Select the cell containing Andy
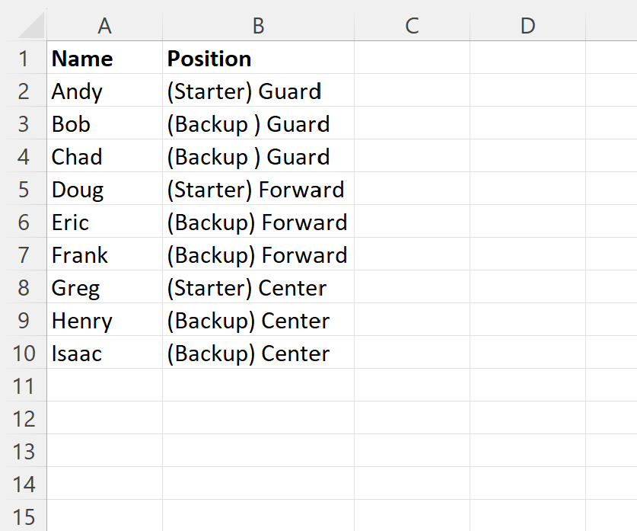The height and width of the screenshot is (531, 637). 105,91
